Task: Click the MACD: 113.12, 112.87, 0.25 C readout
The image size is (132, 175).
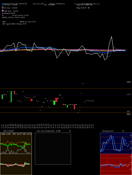Action: click(x=14, y=17)
